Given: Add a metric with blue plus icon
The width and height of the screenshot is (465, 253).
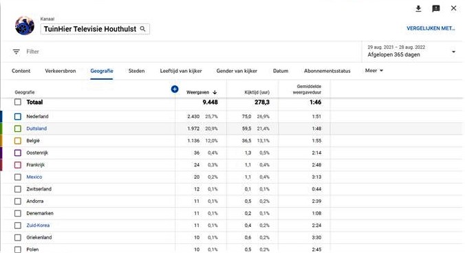Looking at the screenshot, I should [175, 89].
